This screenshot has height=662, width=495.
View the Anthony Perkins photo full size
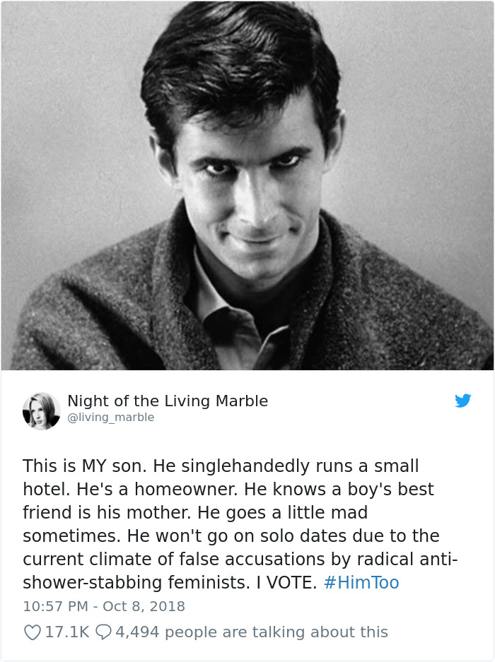point(248,185)
